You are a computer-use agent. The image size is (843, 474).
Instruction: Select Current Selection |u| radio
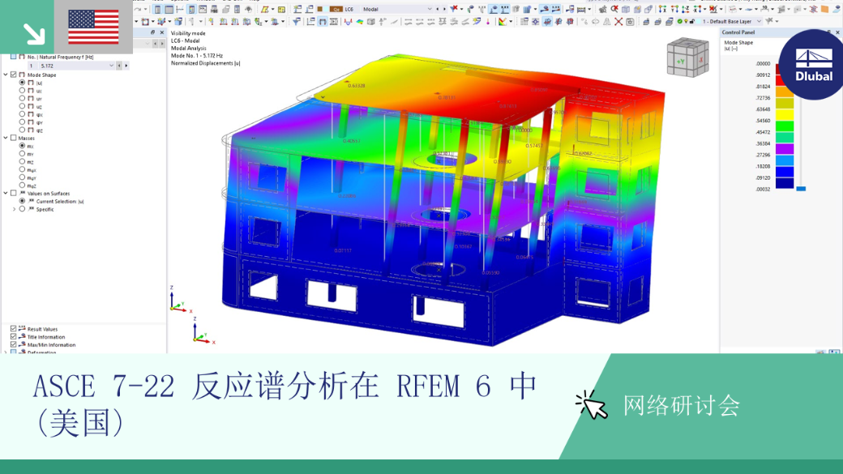(x=22, y=201)
